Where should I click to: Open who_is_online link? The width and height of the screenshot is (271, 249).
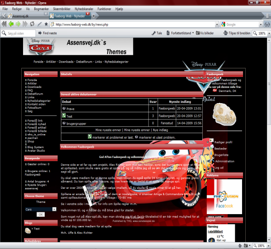point(36,134)
